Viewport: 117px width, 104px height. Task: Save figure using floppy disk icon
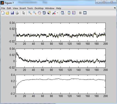coord(12,13)
